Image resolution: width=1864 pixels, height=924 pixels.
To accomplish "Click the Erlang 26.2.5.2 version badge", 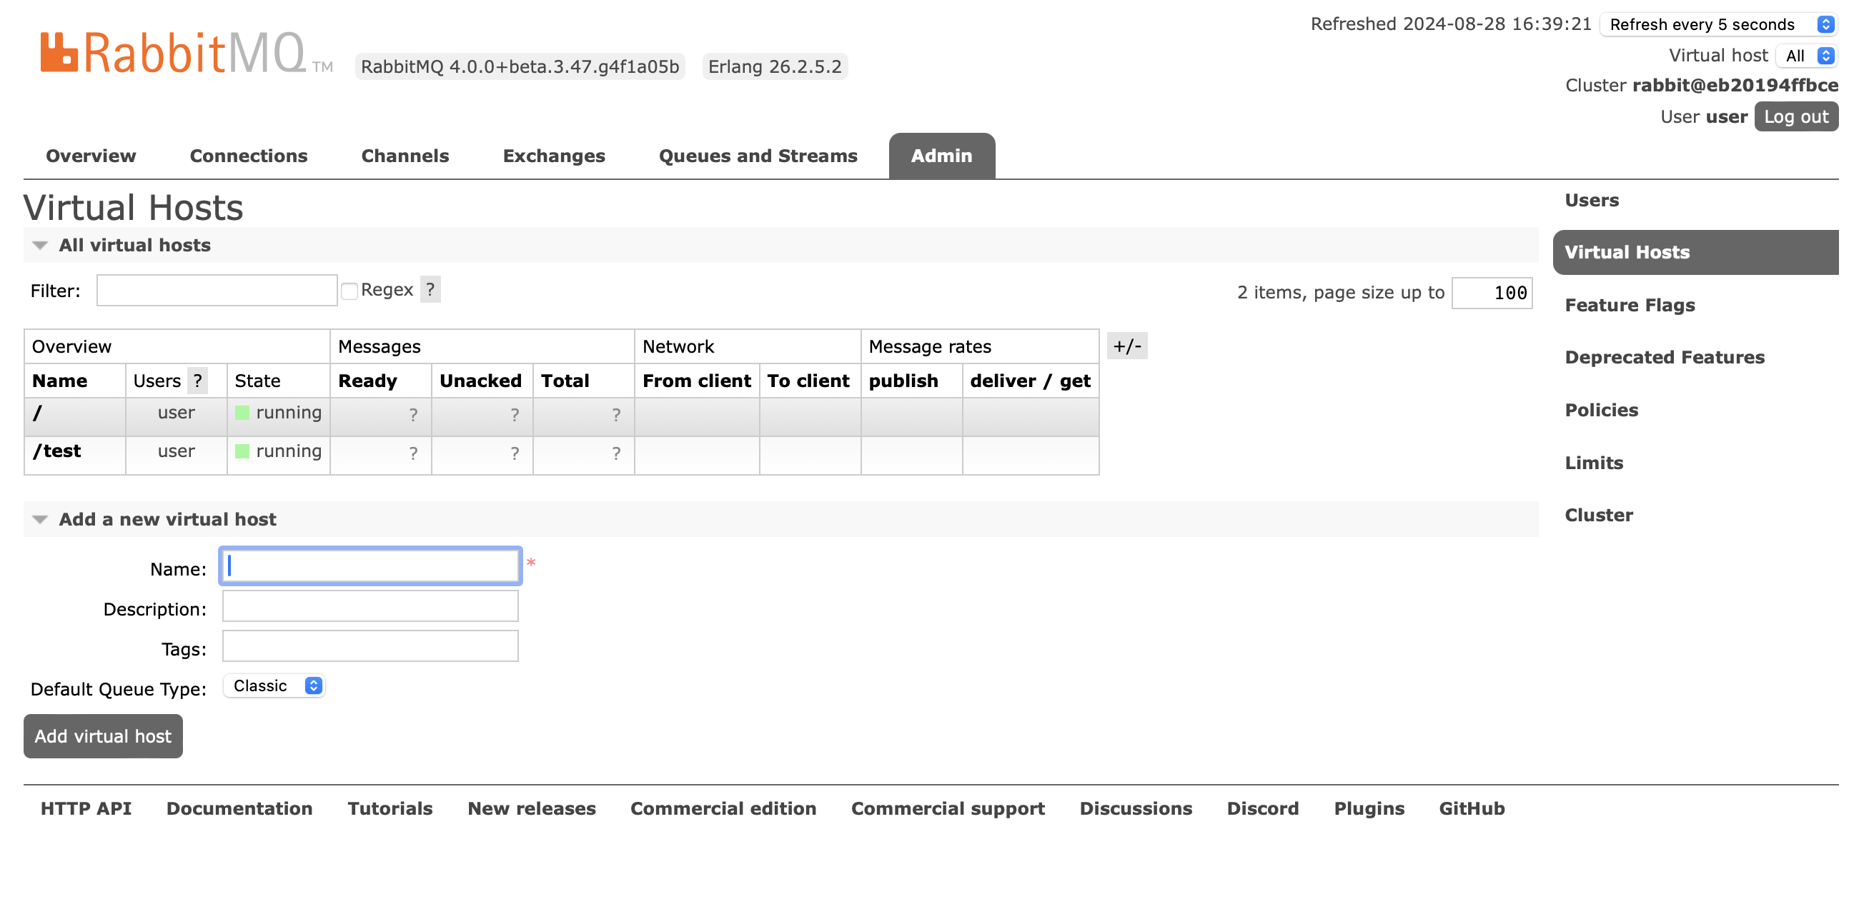I will [775, 66].
